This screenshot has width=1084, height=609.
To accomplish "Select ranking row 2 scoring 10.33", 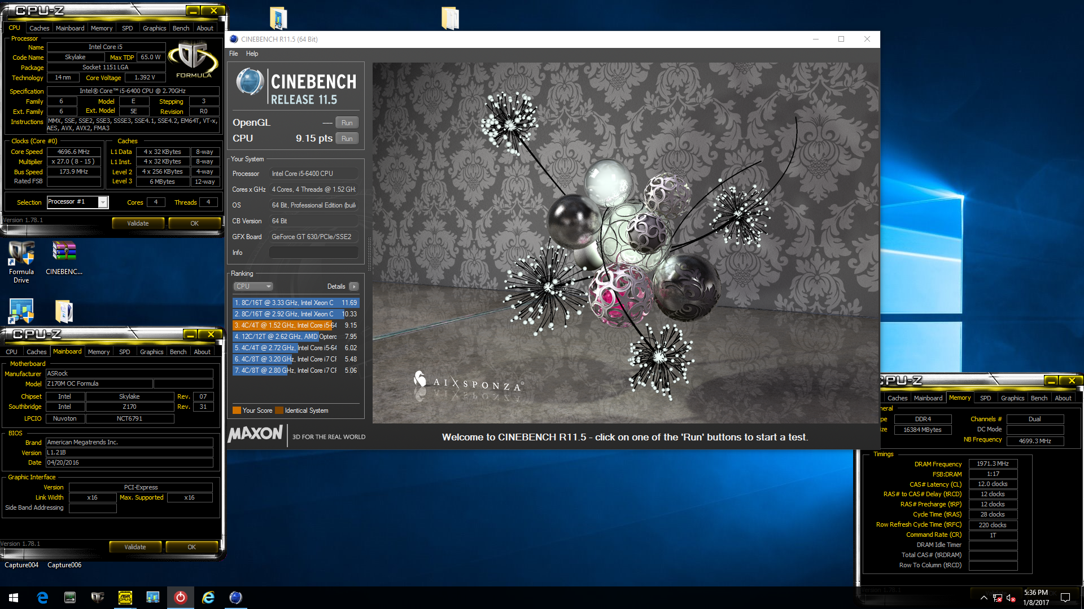I will click(x=296, y=314).
